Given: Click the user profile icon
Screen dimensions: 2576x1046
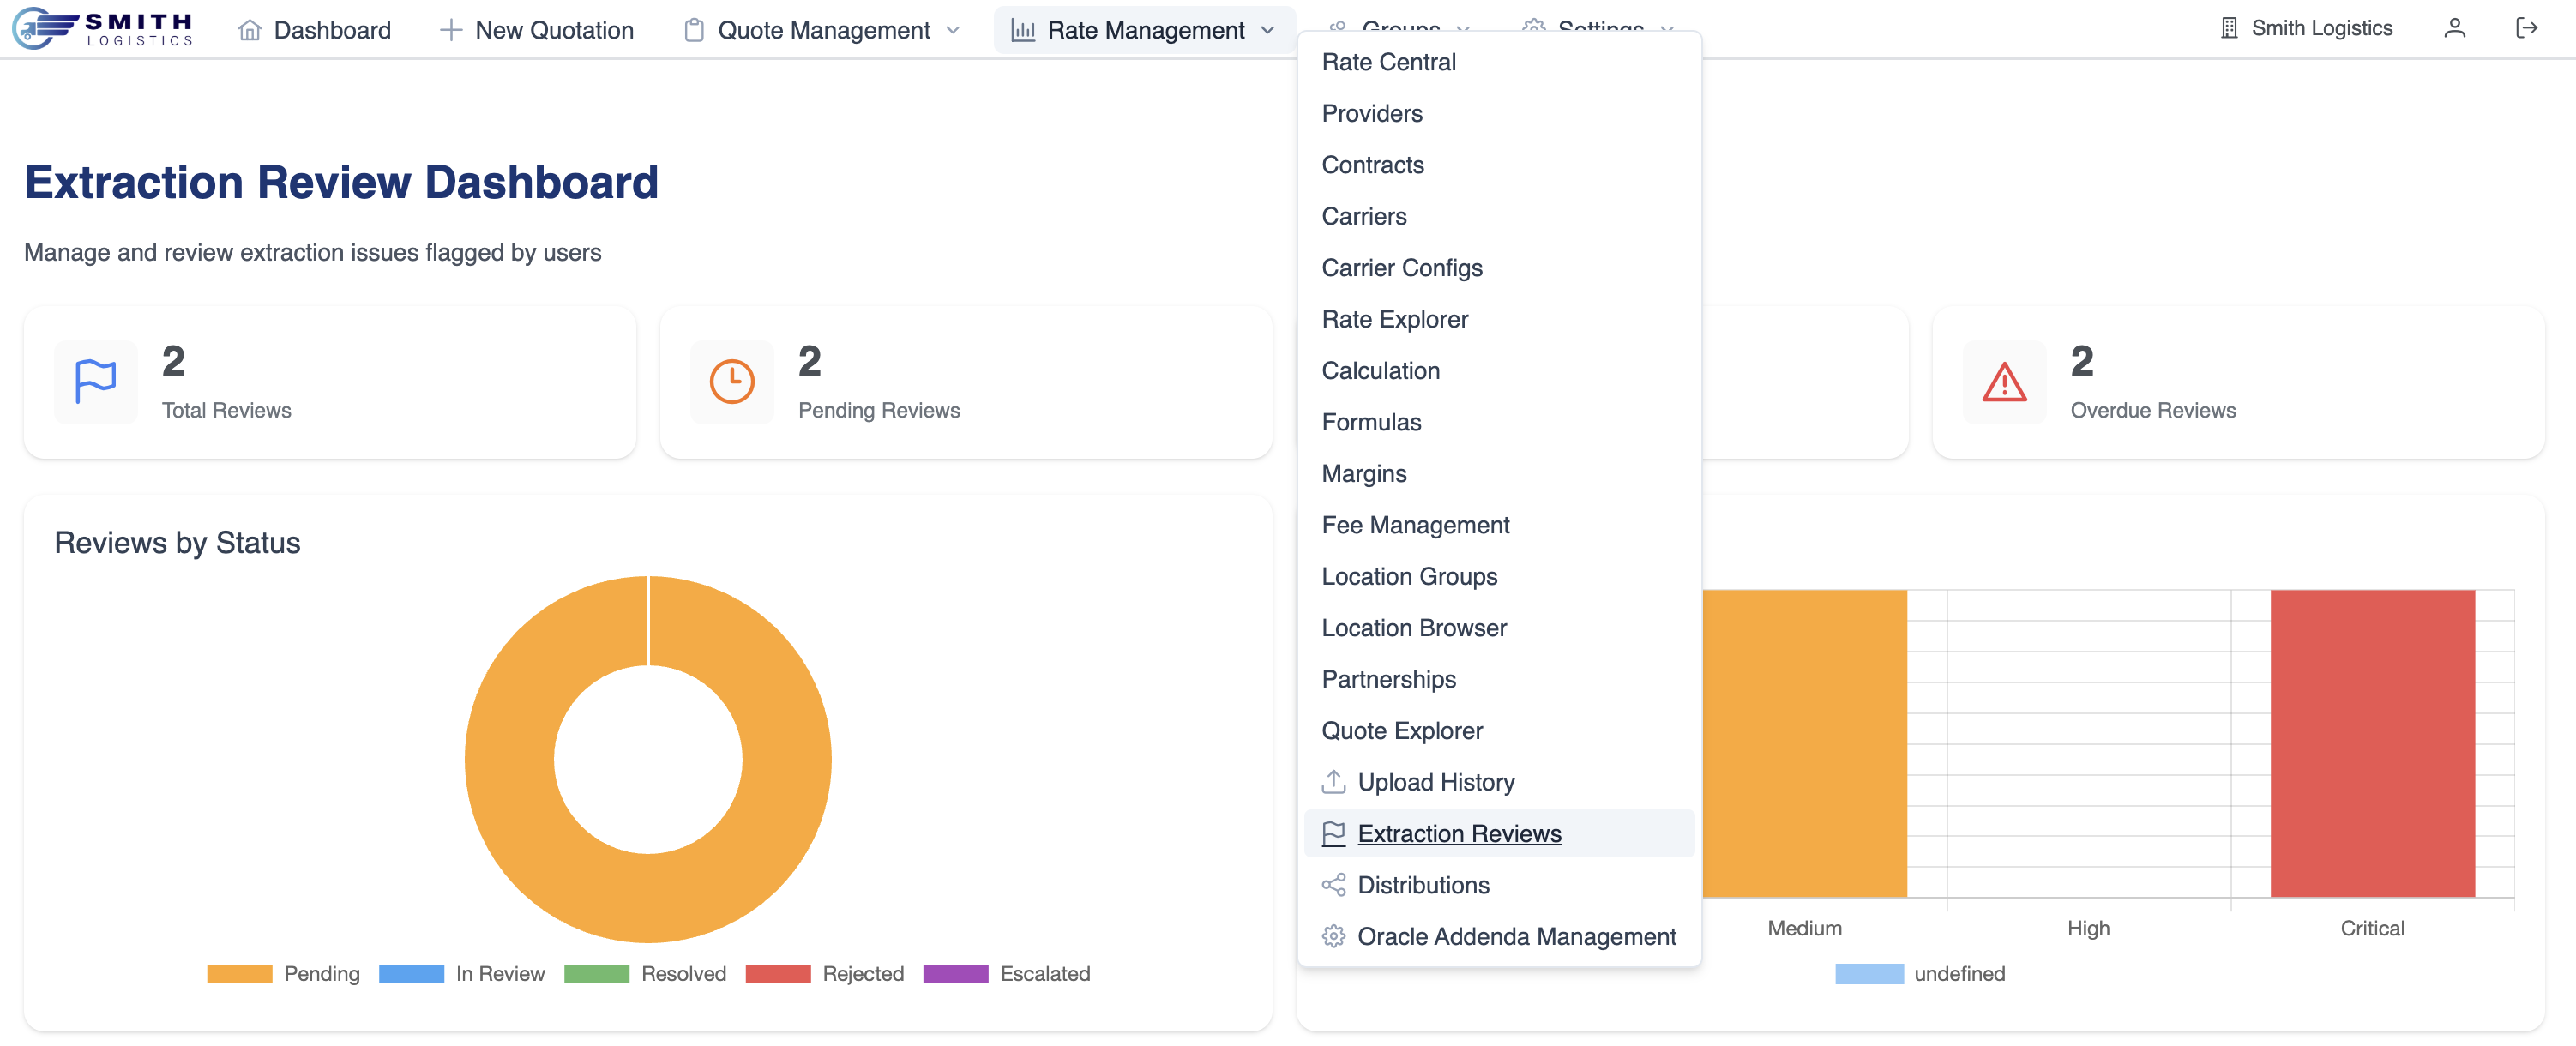Looking at the screenshot, I should [2453, 28].
